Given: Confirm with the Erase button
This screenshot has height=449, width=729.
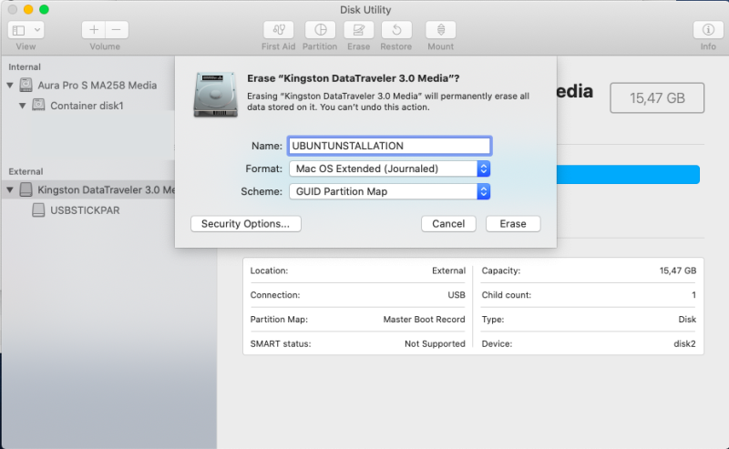Looking at the screenshot, I should [513, 223].
